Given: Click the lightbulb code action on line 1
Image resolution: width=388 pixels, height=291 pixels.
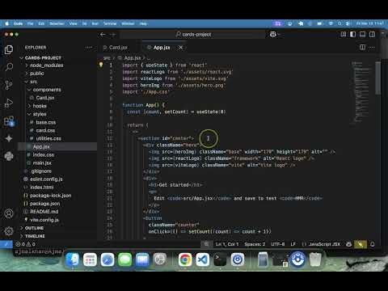Looking at the screenshot, I should [101, 65].
